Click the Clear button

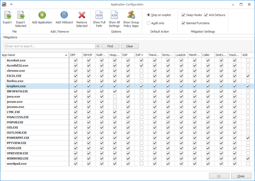pos(129,46)
